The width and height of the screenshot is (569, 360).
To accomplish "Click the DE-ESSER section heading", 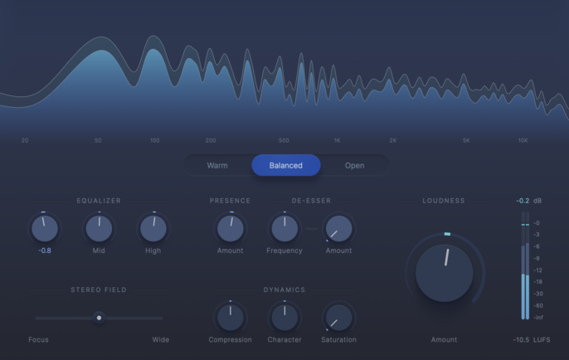I will 311,201.
